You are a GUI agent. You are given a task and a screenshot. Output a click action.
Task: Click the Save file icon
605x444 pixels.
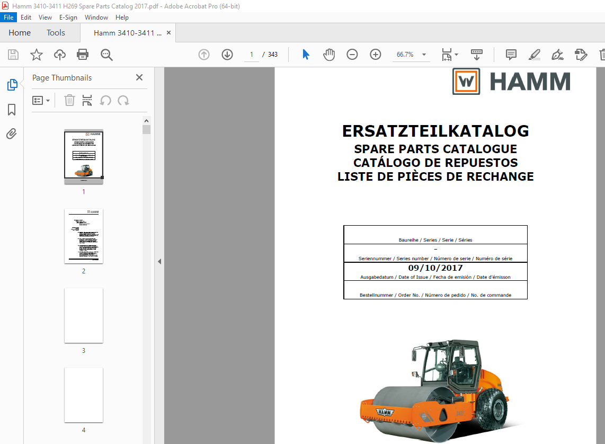[13, 55]
